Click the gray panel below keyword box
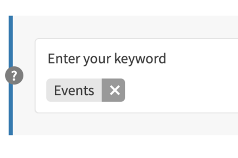 pyautogui.click(x=119, y=124)
